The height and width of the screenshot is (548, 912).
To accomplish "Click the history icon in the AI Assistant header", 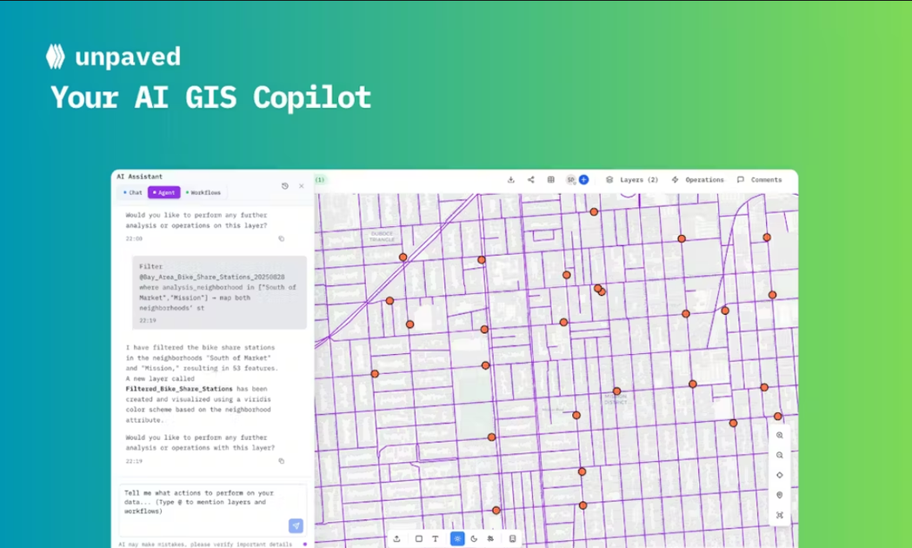I will [285, 186].
